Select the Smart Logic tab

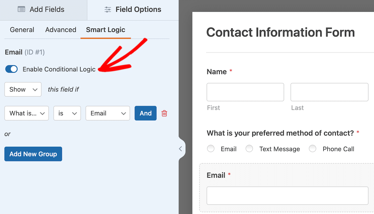[106, 30]
